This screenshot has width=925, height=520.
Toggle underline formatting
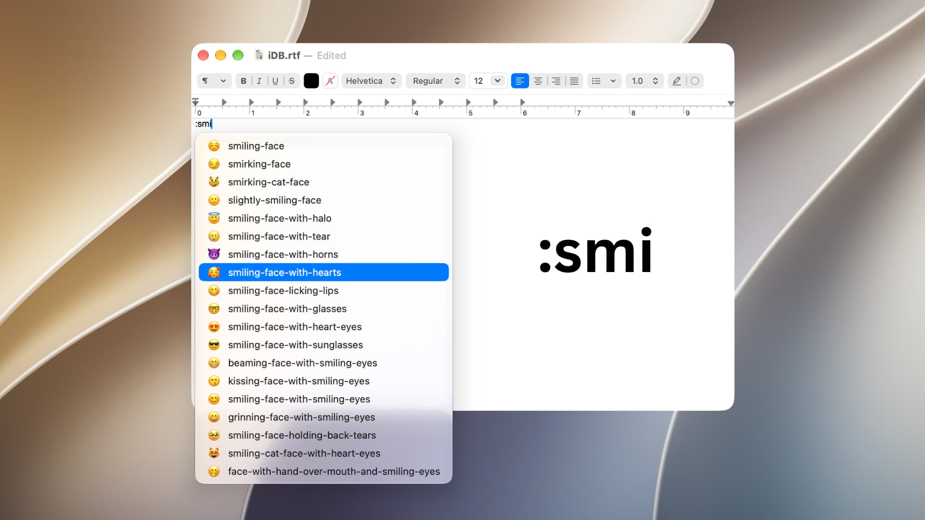click(x=275, y=81)
